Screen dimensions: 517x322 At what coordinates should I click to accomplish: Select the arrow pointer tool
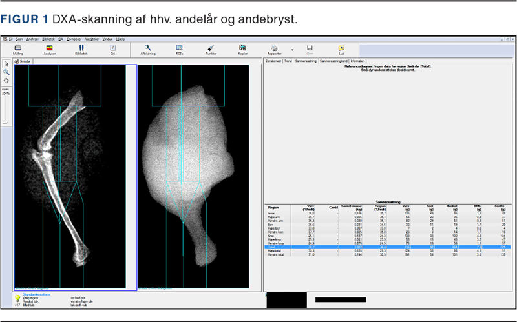coord(6,64)
